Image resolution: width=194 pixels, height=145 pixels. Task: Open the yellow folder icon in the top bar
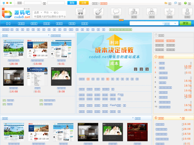click(x=166, y=3)
